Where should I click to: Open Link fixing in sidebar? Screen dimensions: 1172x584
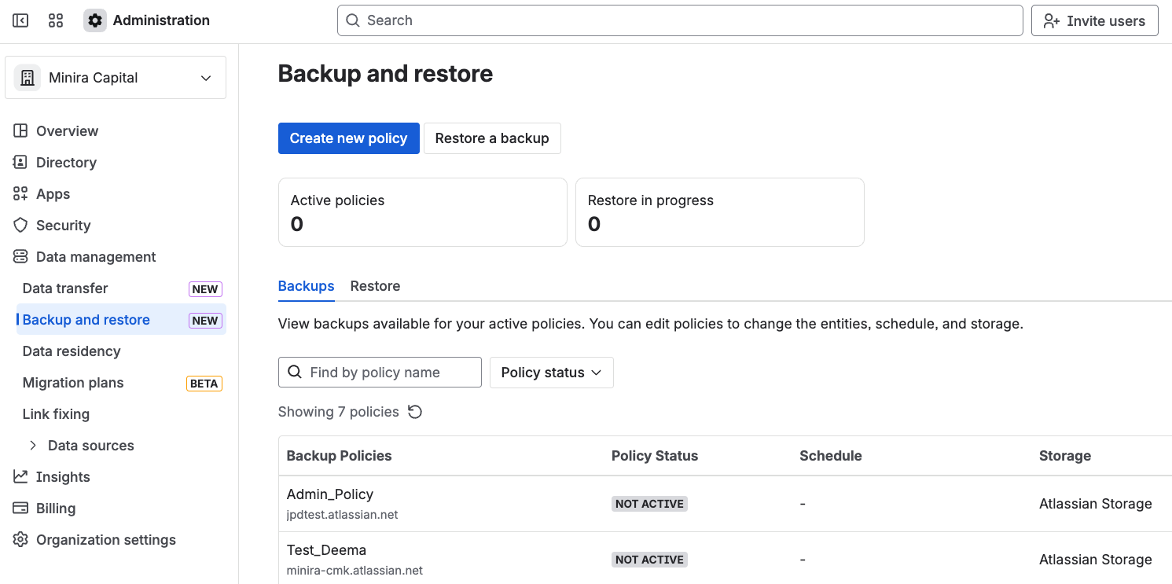[x=121, y=414]
